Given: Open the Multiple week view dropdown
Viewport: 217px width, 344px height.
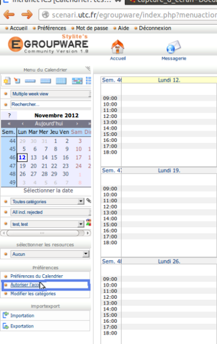Looking at the screenshot, I should (x=51, y=94).
